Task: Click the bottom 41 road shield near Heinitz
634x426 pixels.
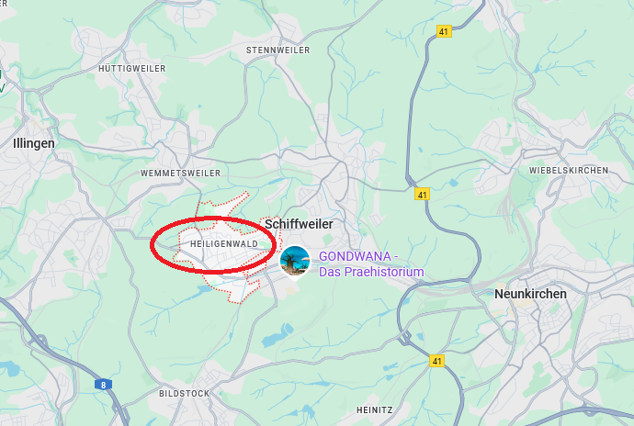Action: click(436, 361)
